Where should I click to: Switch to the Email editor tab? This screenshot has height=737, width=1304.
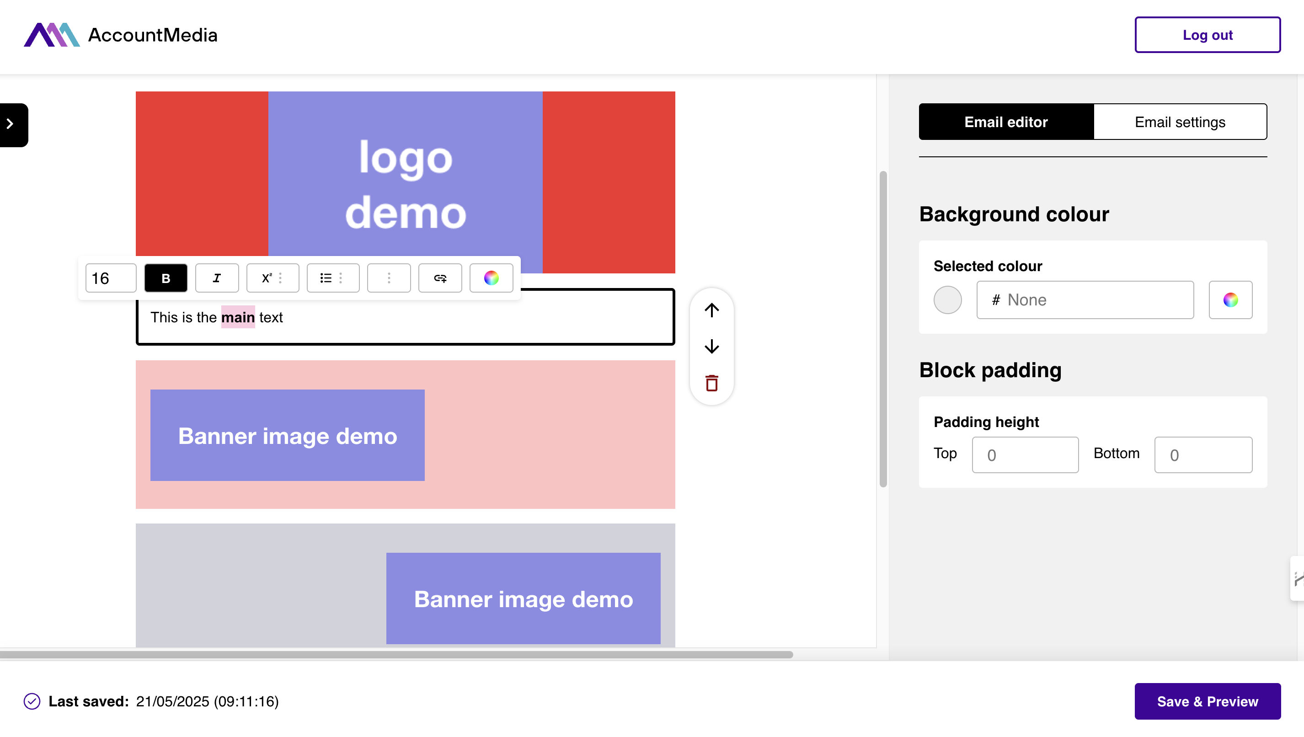pyautogui.click(x=1006, y=122)
